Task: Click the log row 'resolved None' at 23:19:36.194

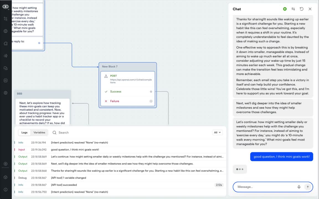Action: [120, 143]
